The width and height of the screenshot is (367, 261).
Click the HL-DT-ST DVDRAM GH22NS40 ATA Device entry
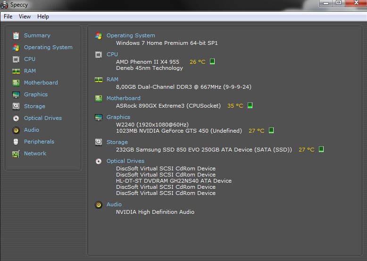click(174, 181)
